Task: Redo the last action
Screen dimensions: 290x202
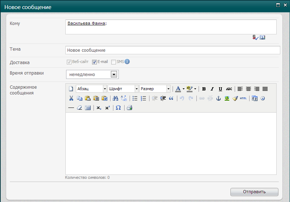Action: (191, 98)
